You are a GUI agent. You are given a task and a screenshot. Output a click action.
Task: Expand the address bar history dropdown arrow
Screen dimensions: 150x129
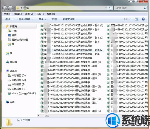click(106, 8)
